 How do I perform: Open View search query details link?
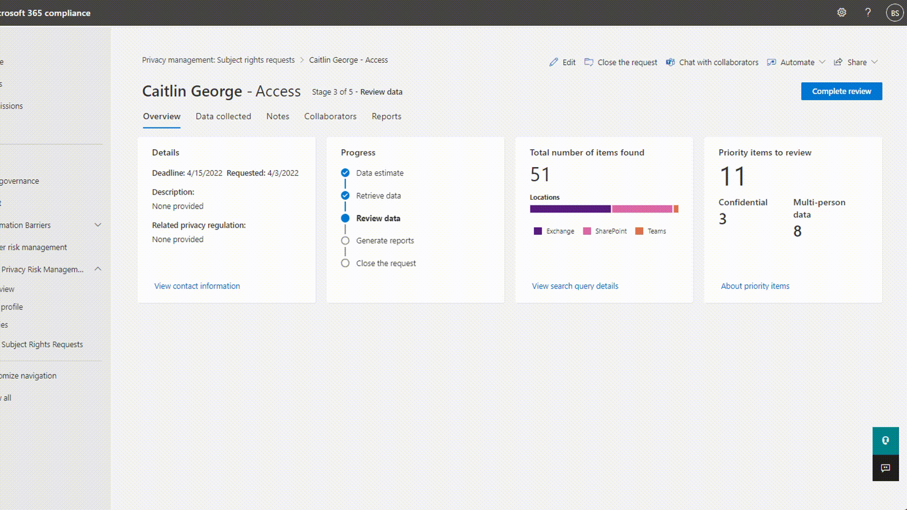point(574,286)
